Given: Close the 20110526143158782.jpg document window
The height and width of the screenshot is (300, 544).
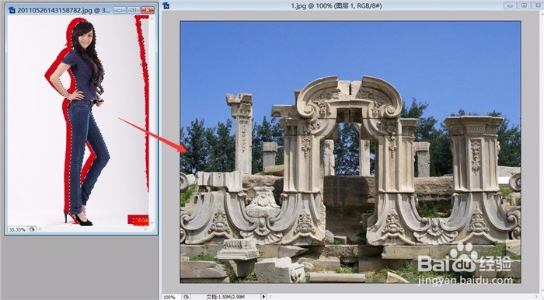Looking at the screenshot, I should click(x=148, y=10).
